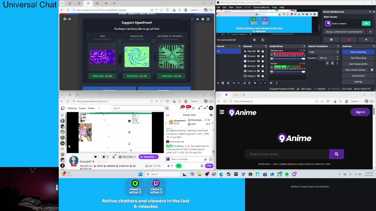Open virtual camera settings gear
The height and width of the screenshot is (211, 376).
[x=372, y=70]
